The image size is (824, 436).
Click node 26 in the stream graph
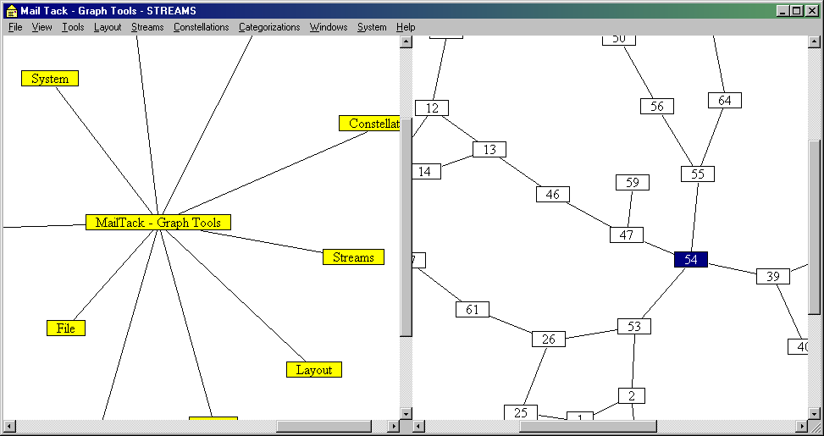pyautogui.click(x=548, y=339)
